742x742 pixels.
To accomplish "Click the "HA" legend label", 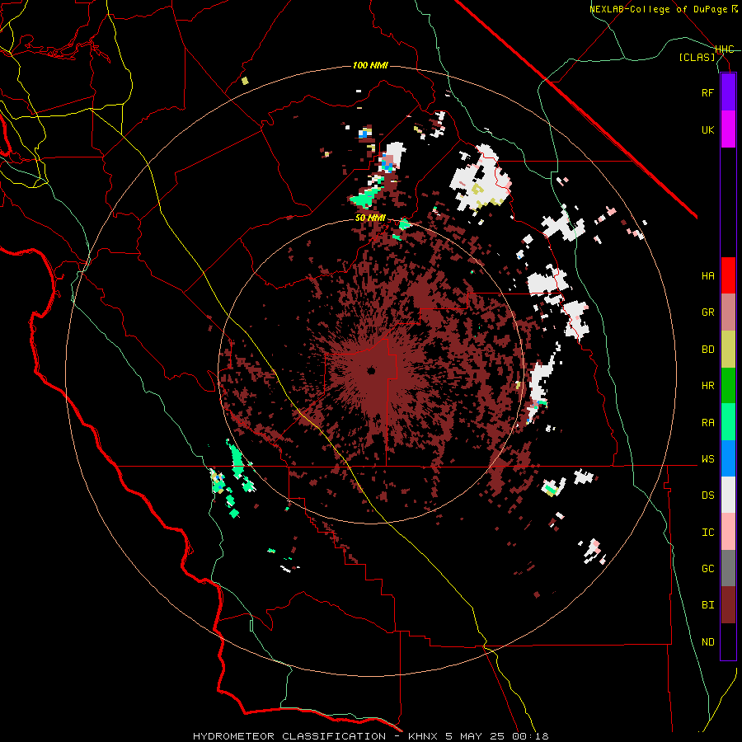I will click(x=707, y=276).
